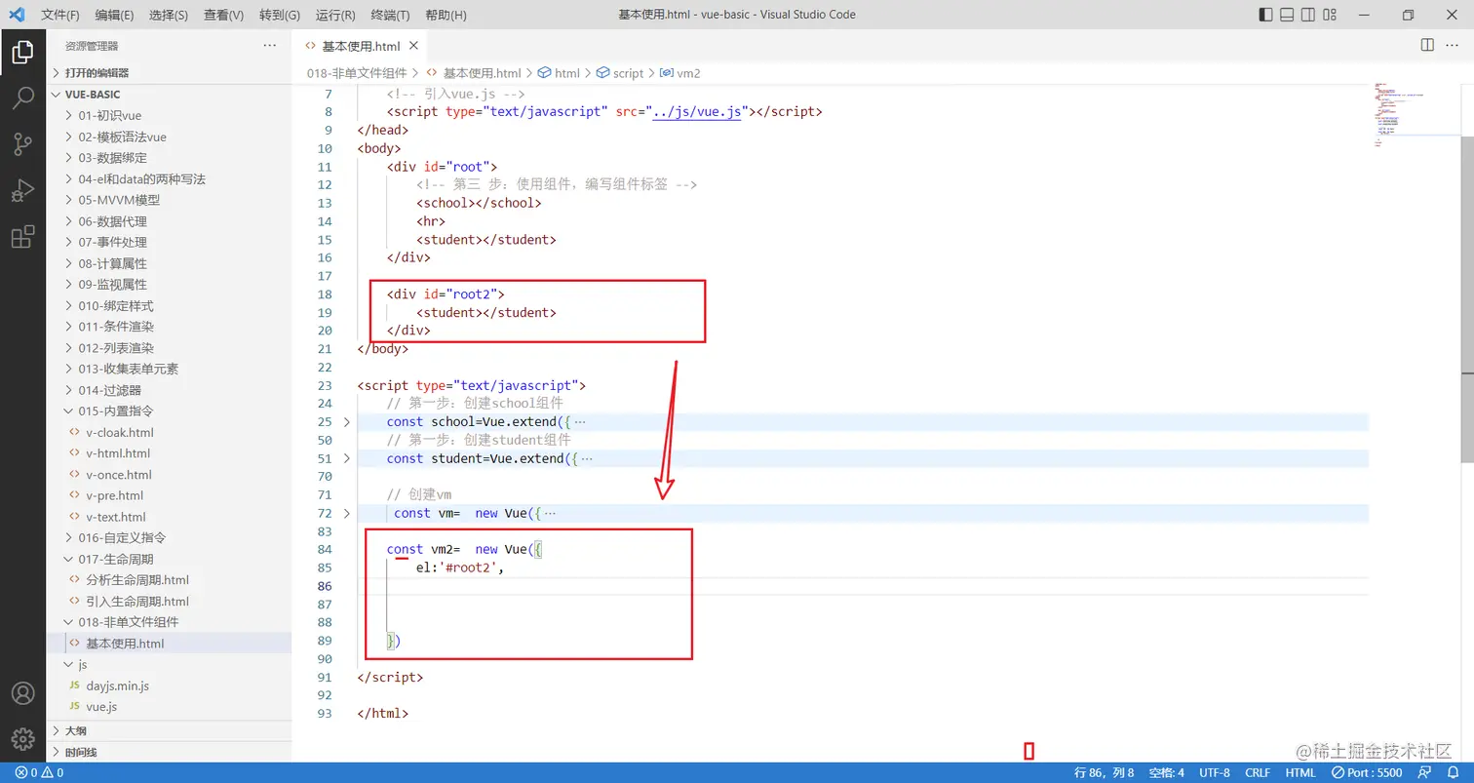
Task: Open the 运行(R) menu
Action: click(x=335, y=16)
